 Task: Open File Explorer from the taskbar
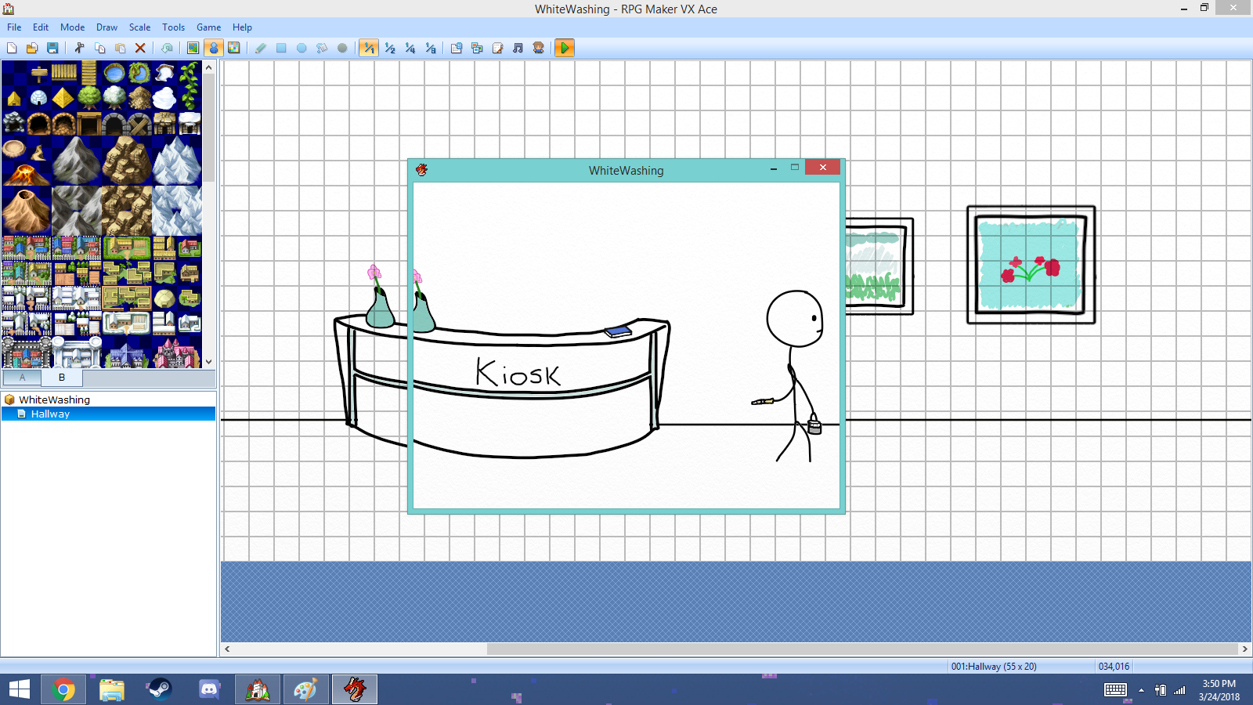tap(112, 689)
